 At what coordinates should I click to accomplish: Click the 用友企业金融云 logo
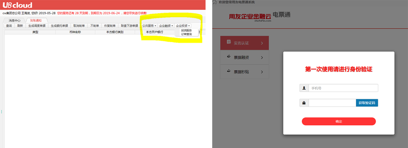point(250,17)
